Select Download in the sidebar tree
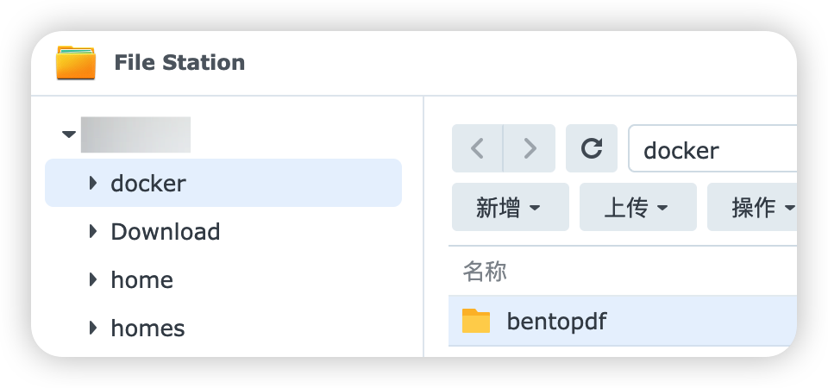The height and width of the screenshot is (388, 828). (x=166, y=231)
